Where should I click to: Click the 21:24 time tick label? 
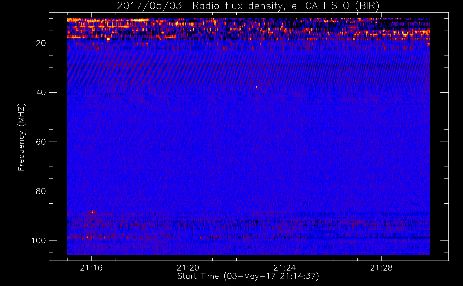pyautogui.click(x=285, y=268)
